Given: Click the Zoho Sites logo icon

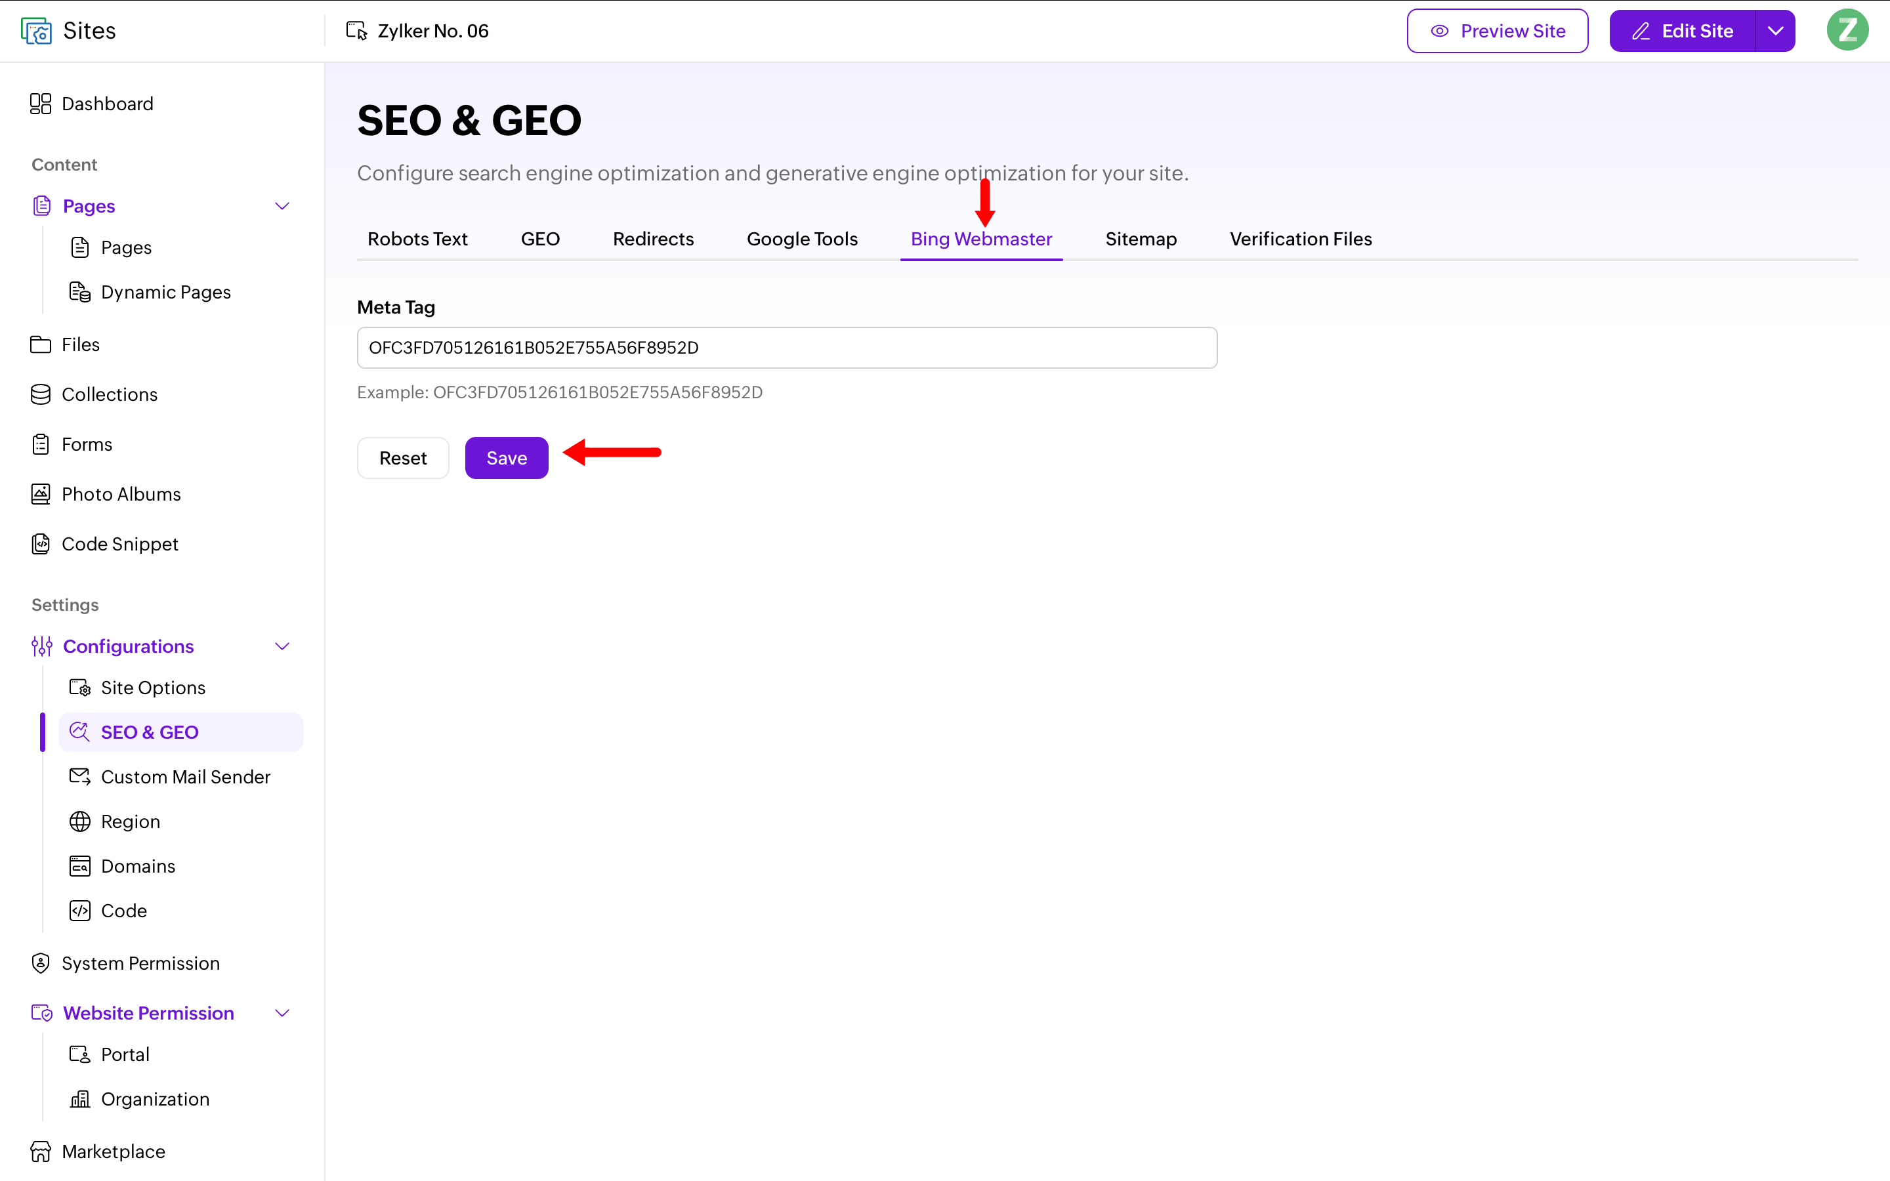Looking at the screenshot, I should click(36, 31).
